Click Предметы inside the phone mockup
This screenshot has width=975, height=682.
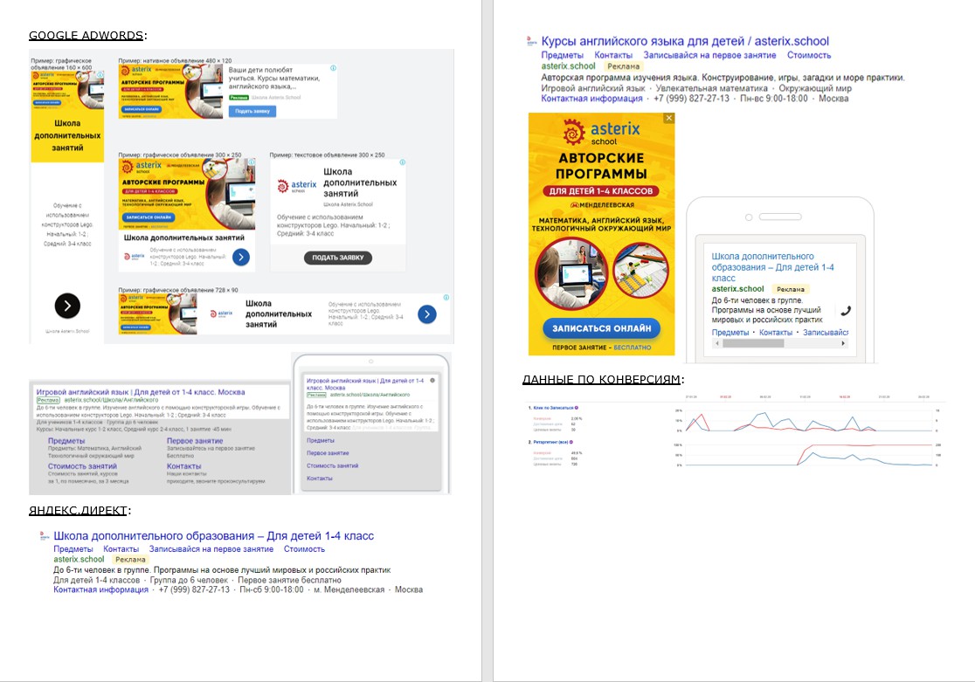pyautogui.click(x=730, y=332)
